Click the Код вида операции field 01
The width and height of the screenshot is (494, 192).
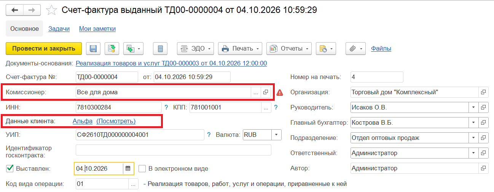click(x=102, y=184)
